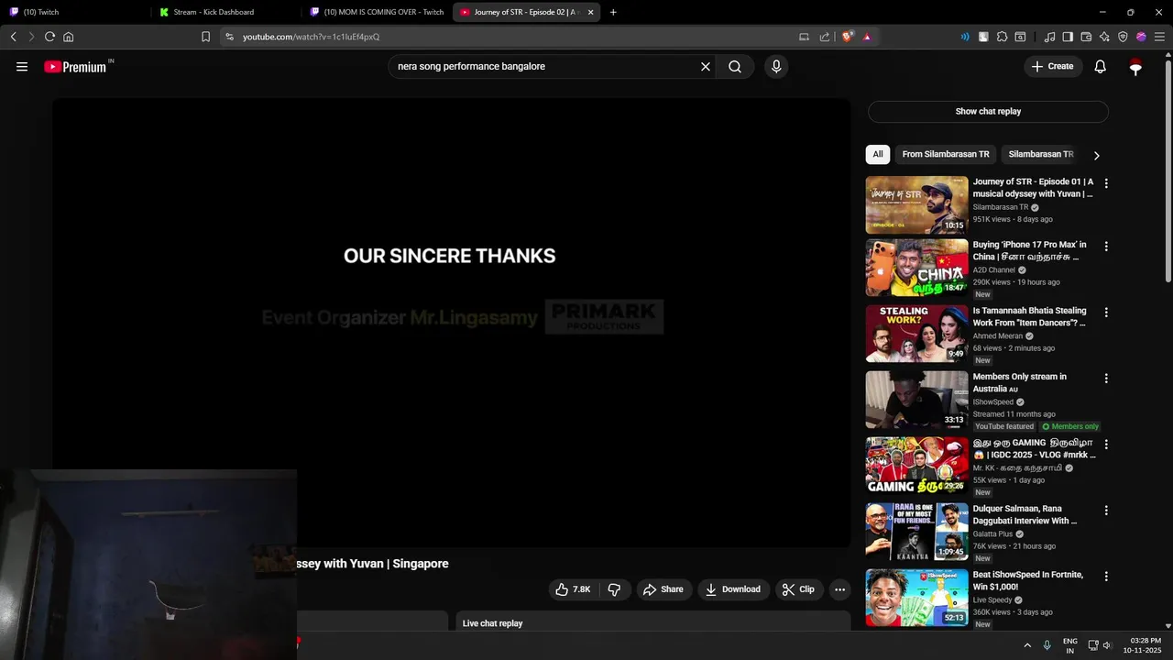Open options for Members Only stream video

point(1106,379)
